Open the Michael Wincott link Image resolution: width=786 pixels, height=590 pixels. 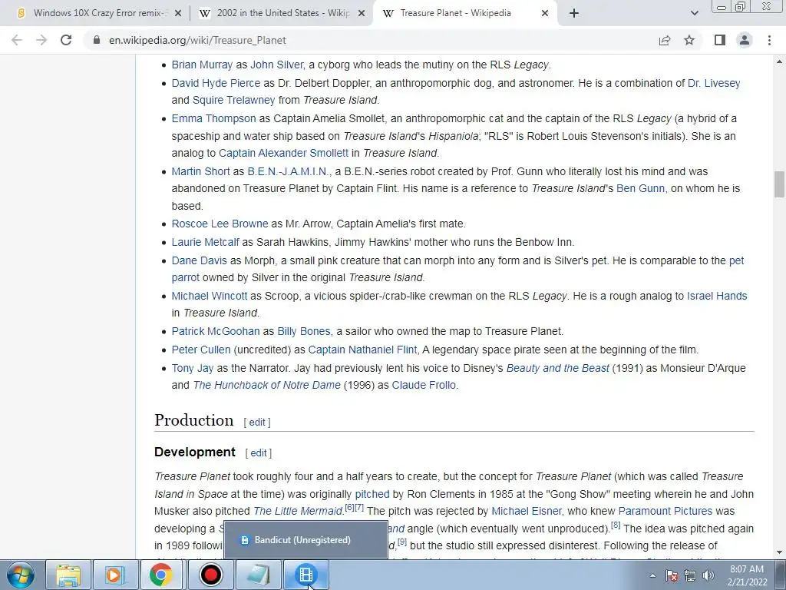[209, 296]
